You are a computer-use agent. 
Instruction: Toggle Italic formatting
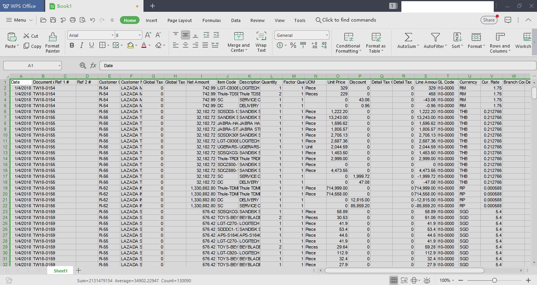tap(81, 46)
